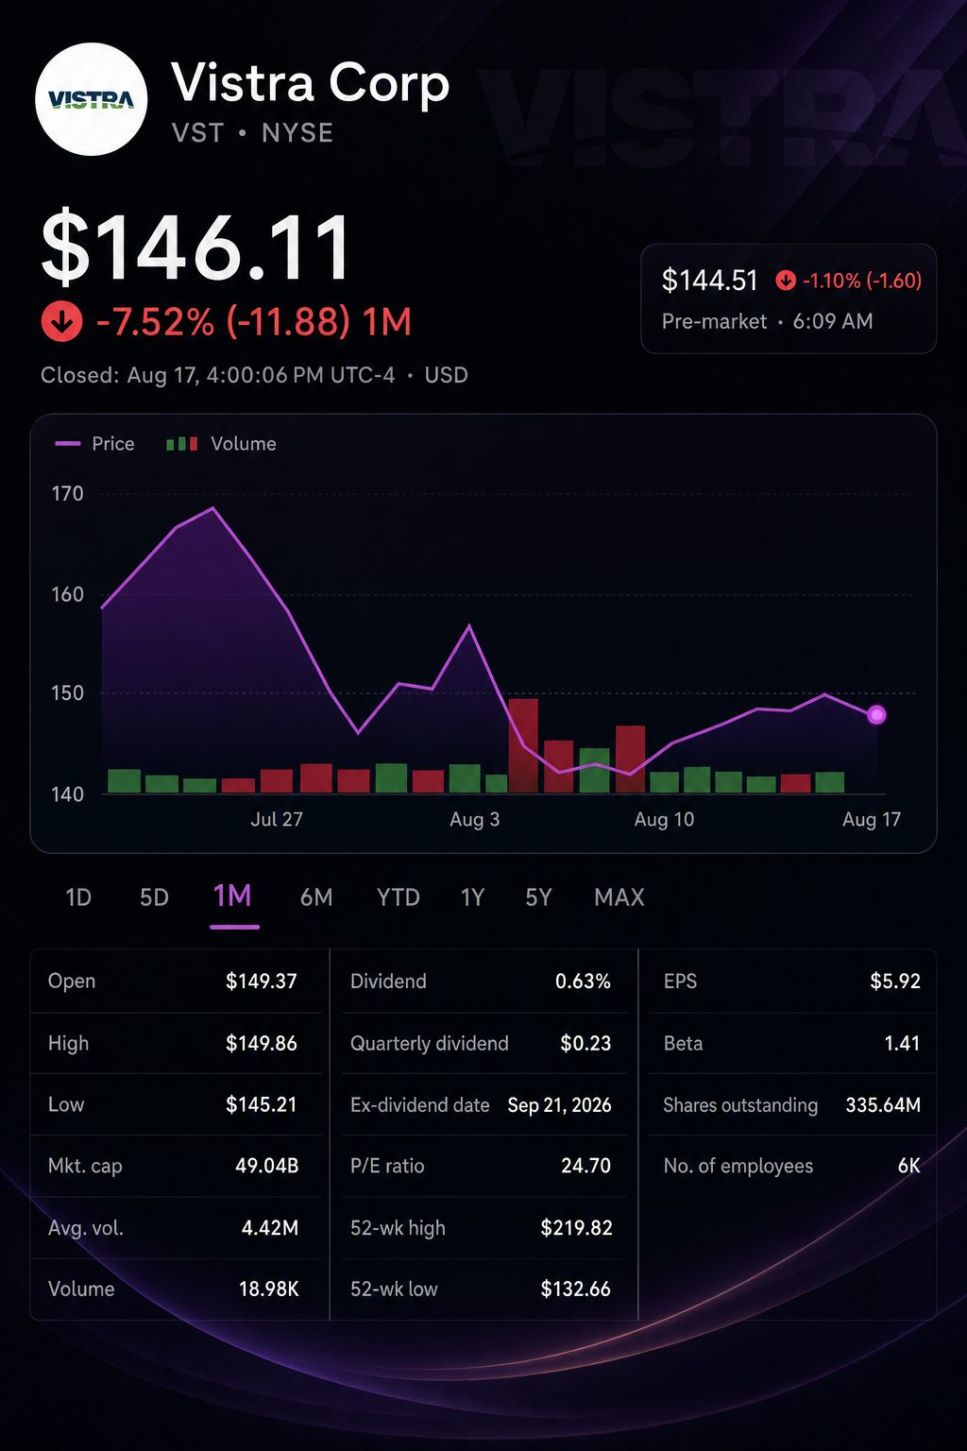This screenshot has height=1451, width=967.
Task: Select the 1D time range tab
Action: click(x=78, y=897)
